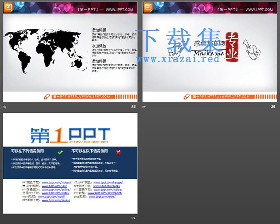280x224 pixels.
Task: Open the www.1ppt.com/jieri/ link
Action: tap(54, 186)
